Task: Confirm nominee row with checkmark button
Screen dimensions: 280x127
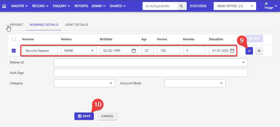Action: point(249,51)
